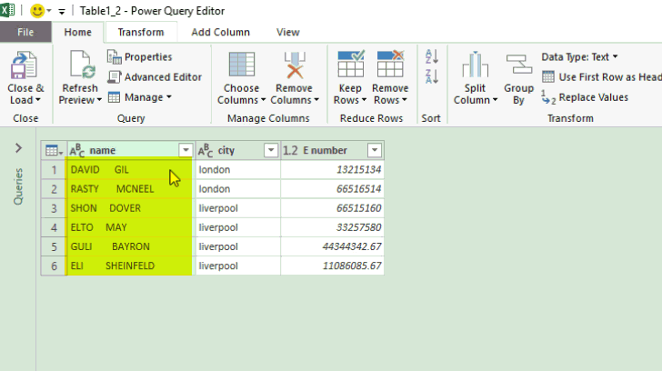Click the name column text type icon
The width and height of the screenshot is (662, 371).
[76, 150]
